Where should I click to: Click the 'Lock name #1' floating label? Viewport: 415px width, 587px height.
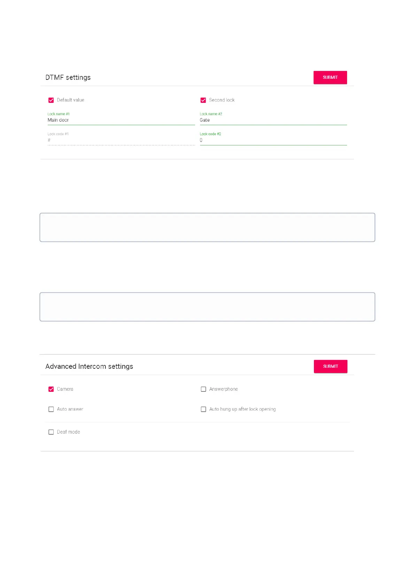pyautogui.click(x=59, y=114)
